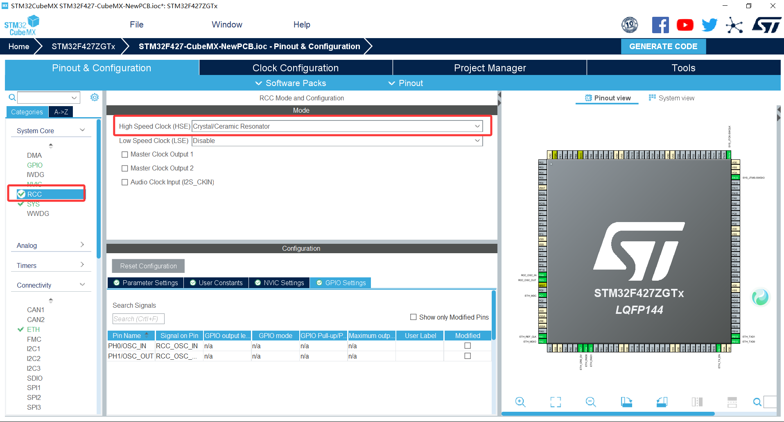This screenshot has width=784, height=422.
Task: Open the Window menu
Action: [x=227, y=25]
